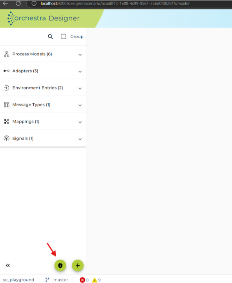Open Environment Entries (2) section
The image size is (232, 283).
(x=43, y=88)
